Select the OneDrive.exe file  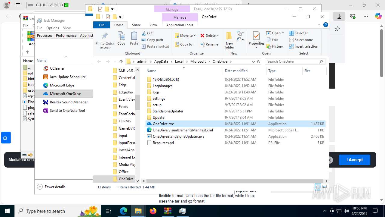point(235,124)
